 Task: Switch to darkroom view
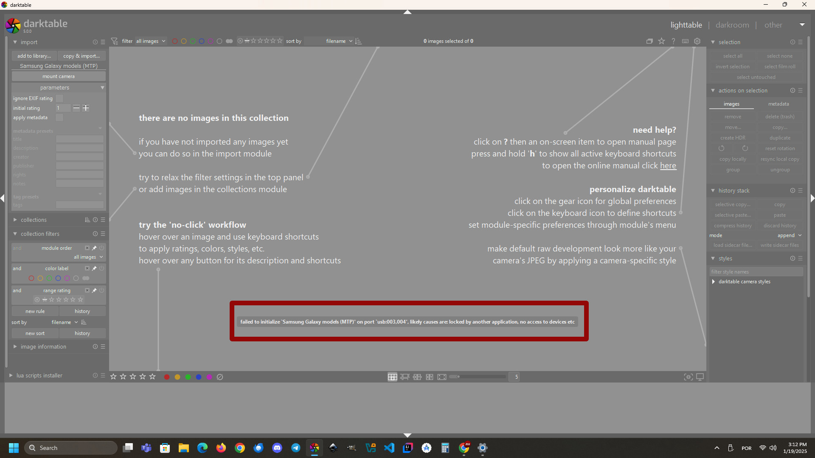click(x=732, y=25)
